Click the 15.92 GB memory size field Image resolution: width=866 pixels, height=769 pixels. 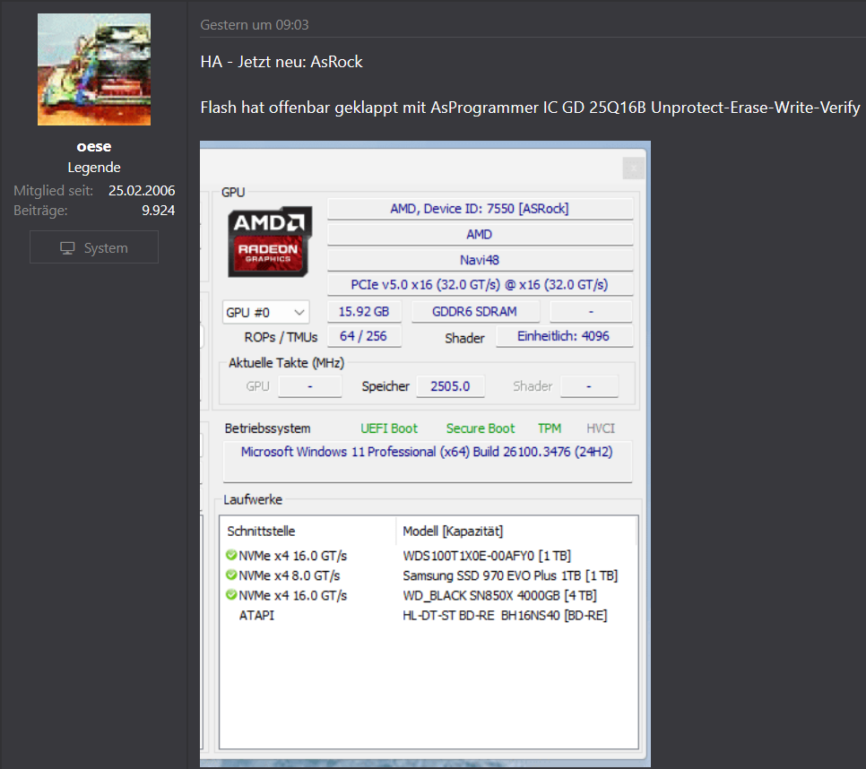pos(364,311)
